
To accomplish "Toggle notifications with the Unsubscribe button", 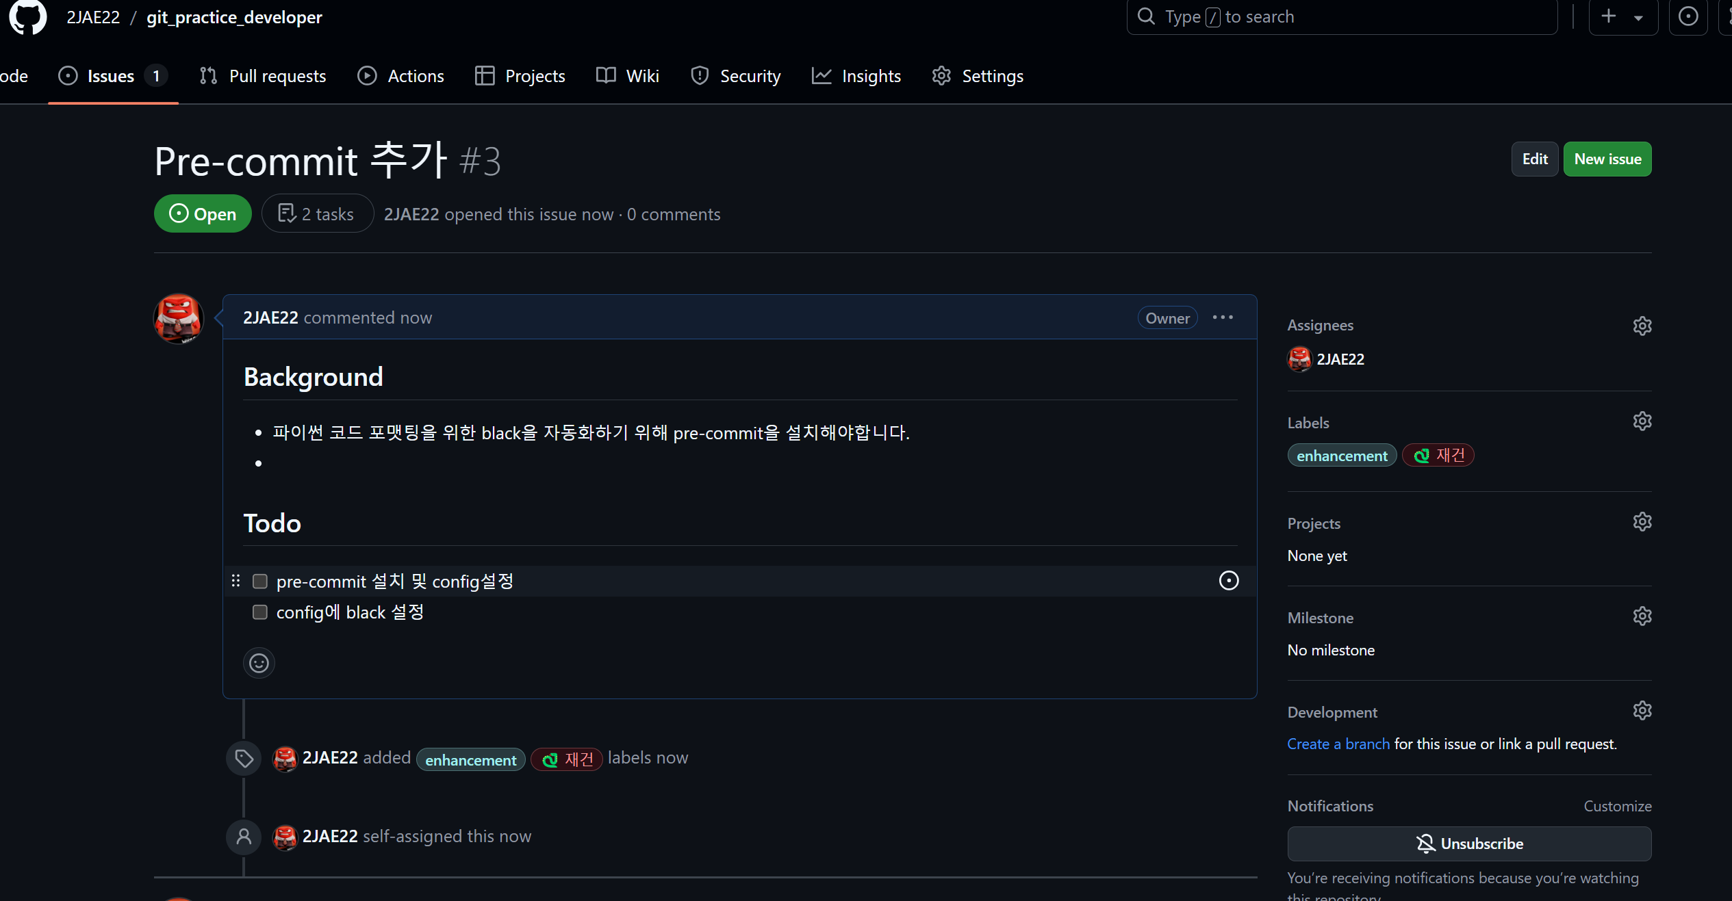I will [1469, 844].
